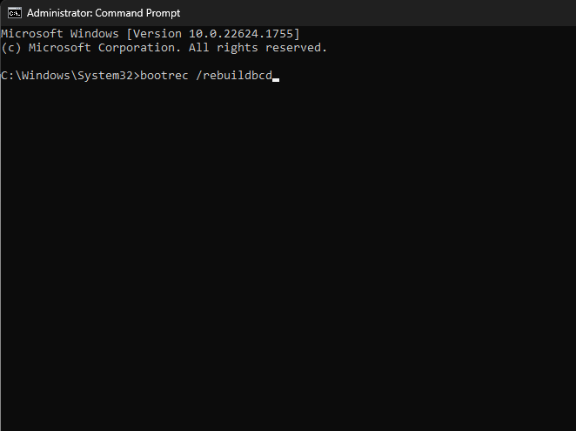Click the word "Corporation." in the console
Viewport: 576px width, 431px height.
point(139,48)
